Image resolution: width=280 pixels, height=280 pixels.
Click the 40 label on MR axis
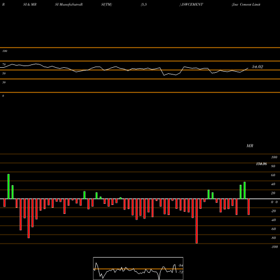273,184
